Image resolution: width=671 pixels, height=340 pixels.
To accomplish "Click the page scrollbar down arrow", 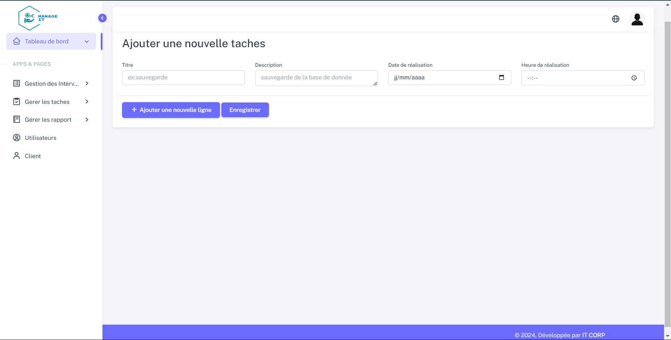I will pos(667,336).
